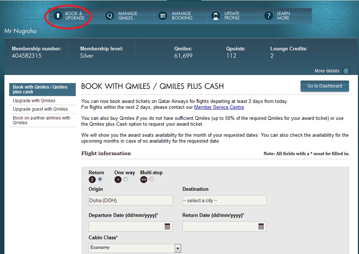
Task: Choose Upgrade guest with Qmiles sidebar item
Action: (x=40, y=109)
